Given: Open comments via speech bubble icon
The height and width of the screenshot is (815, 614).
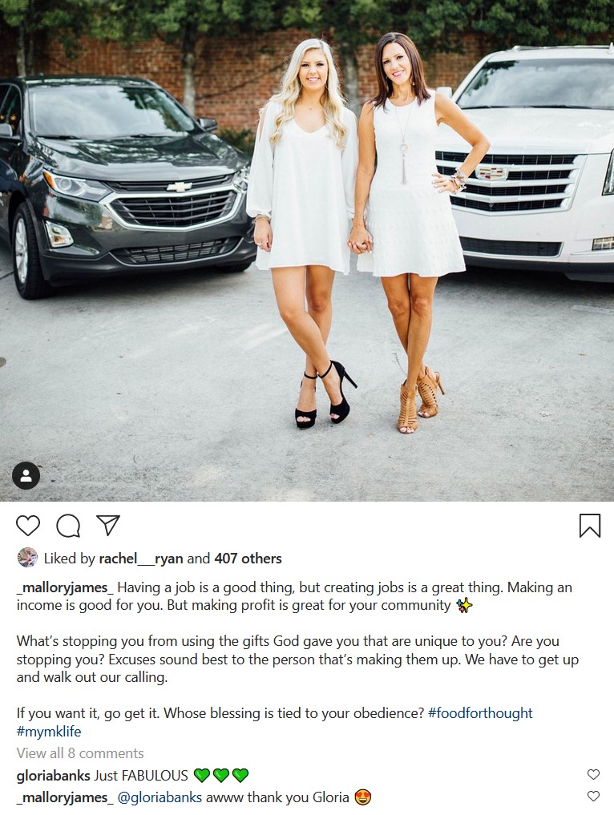Looking at the screenshot, I should click(x=68, y=526).
